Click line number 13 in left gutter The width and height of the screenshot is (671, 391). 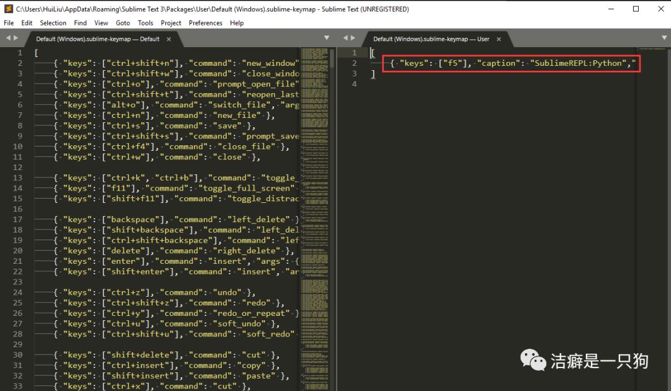(x=17, y=178)
